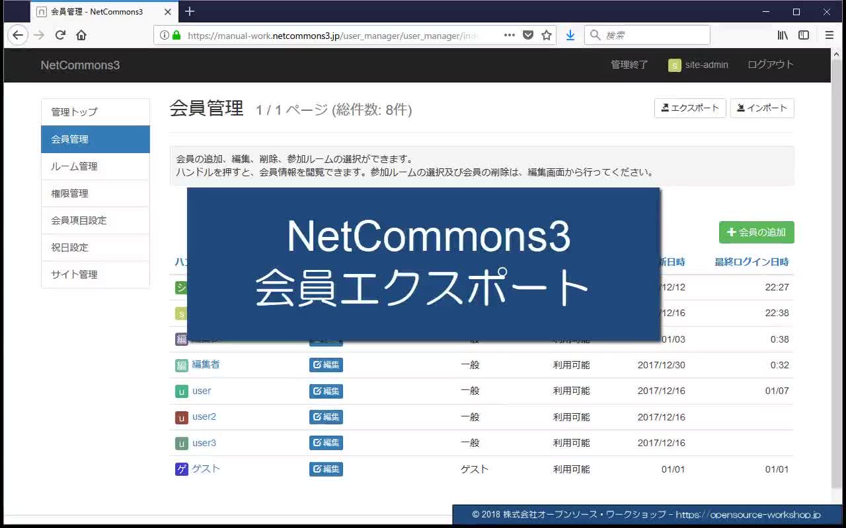Click the green padlock security icon
This screenshot has height=528, width=846.
click(176, 36)
